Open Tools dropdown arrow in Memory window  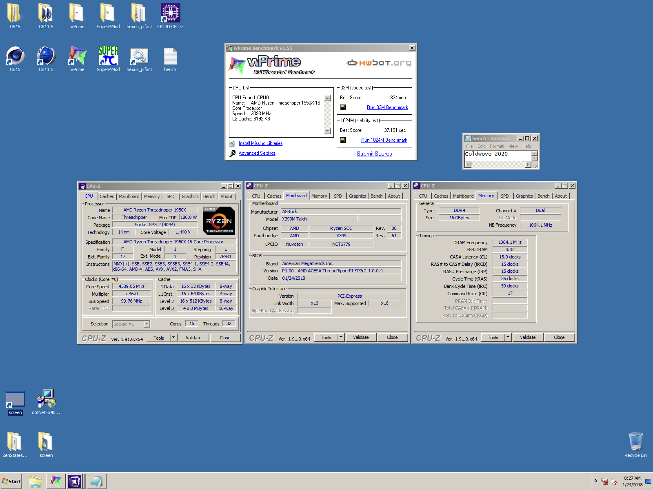[x=508, y=337]
